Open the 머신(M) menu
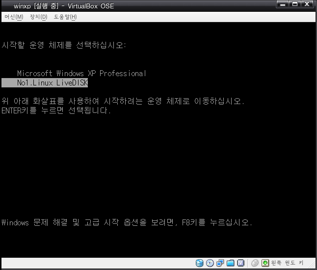 pyautogui.click(x=14, y=17)
